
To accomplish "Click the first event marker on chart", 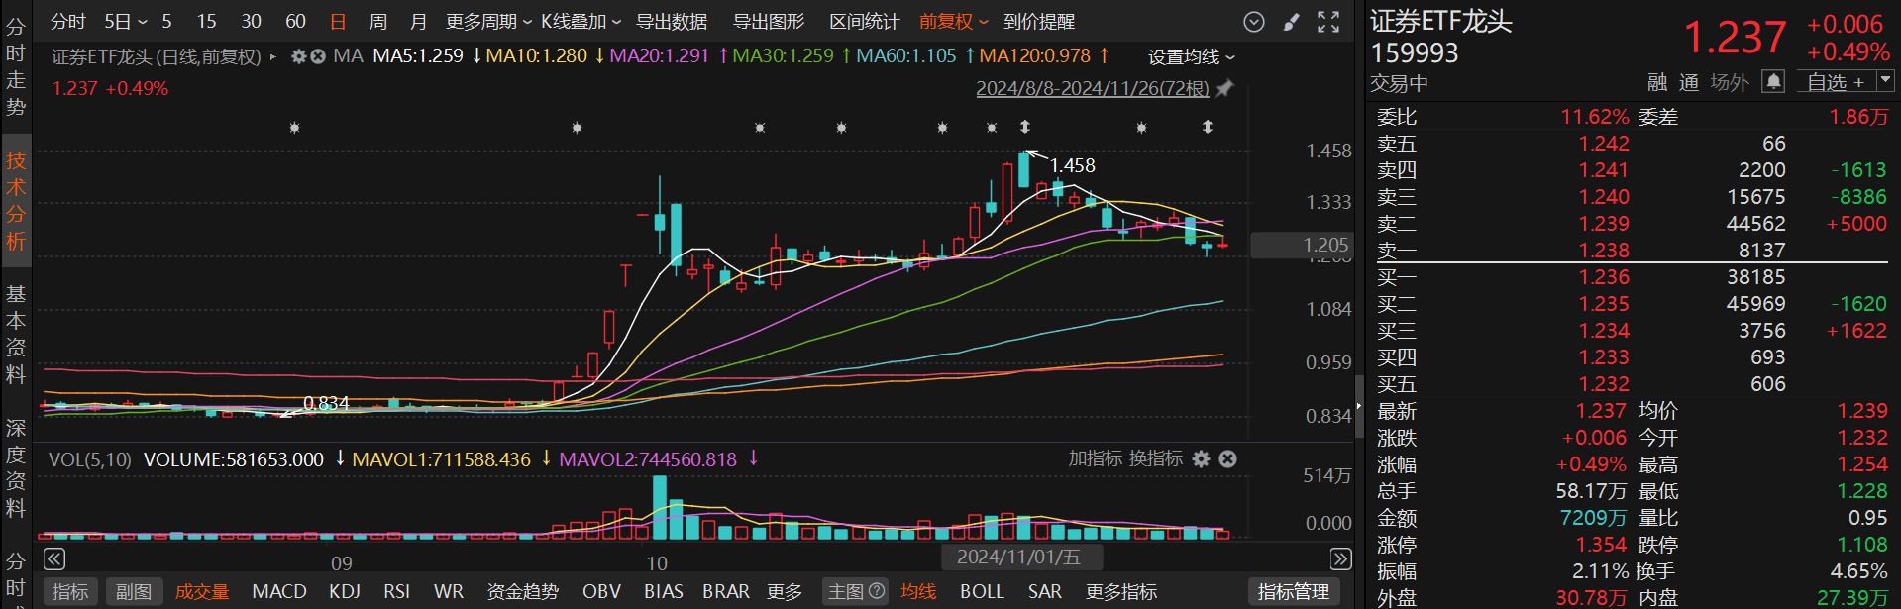I will 294,128.
